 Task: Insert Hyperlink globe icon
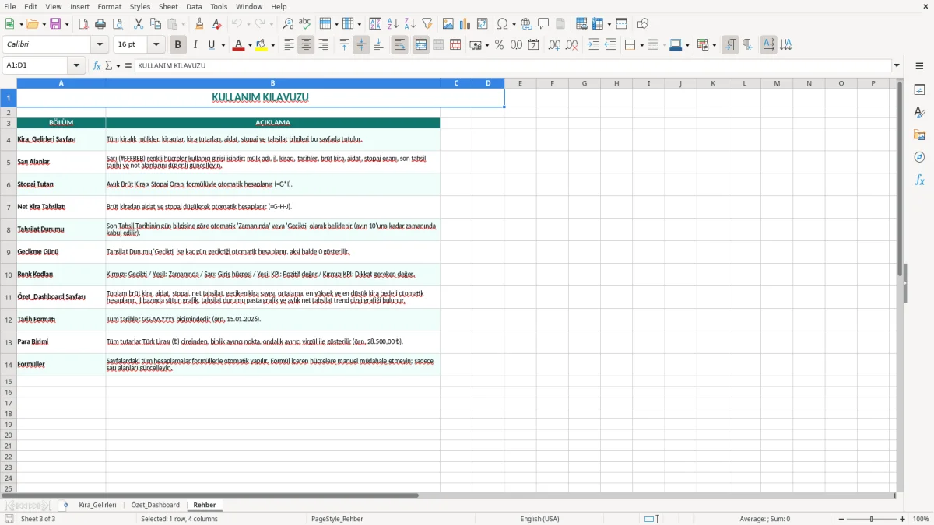[527, 24]
